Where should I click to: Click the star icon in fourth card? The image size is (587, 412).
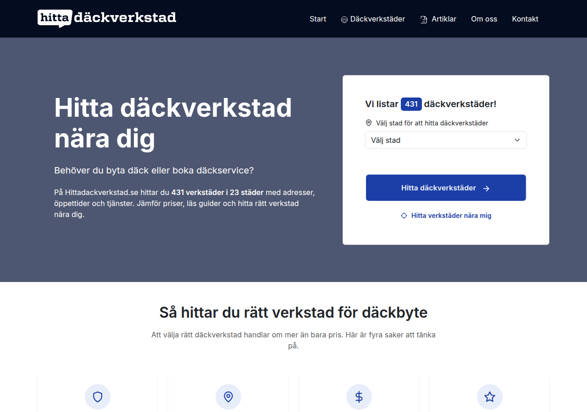pos(490,397)
